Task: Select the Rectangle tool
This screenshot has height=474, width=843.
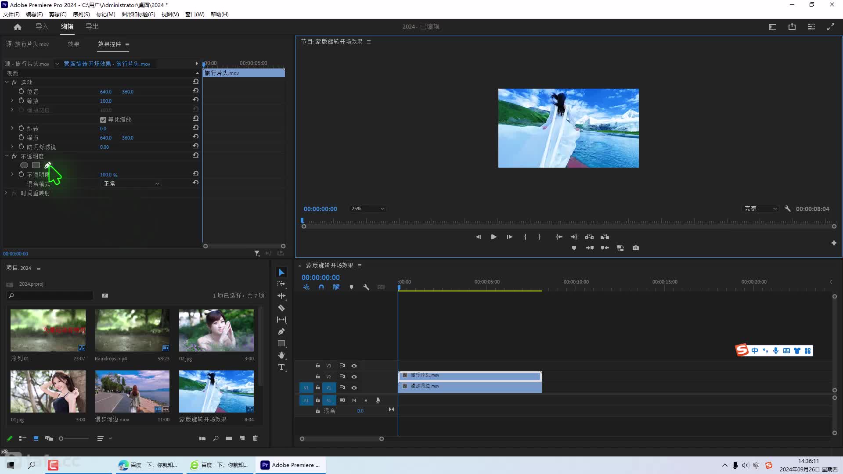Action: click(281, 343)
